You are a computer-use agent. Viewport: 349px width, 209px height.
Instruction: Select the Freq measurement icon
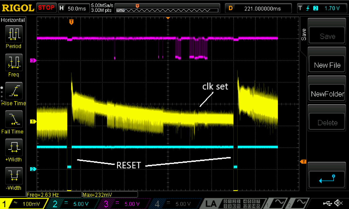pyautogui.click(x=14, y=62)
